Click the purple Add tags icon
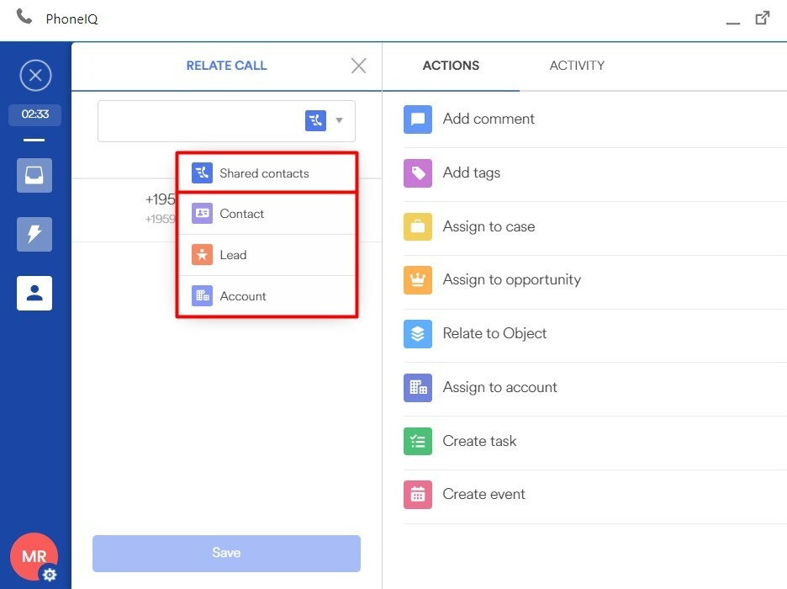 click(418, 173)
